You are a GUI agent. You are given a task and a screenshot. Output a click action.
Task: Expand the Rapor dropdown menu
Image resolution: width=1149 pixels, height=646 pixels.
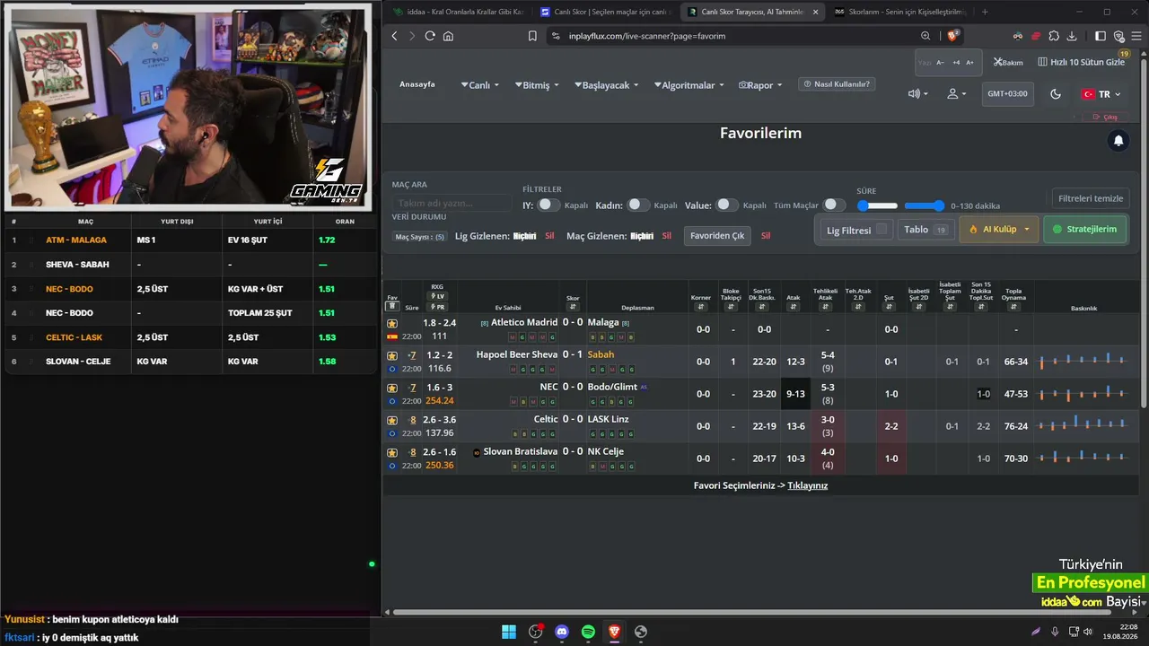[x=760, y=85]
